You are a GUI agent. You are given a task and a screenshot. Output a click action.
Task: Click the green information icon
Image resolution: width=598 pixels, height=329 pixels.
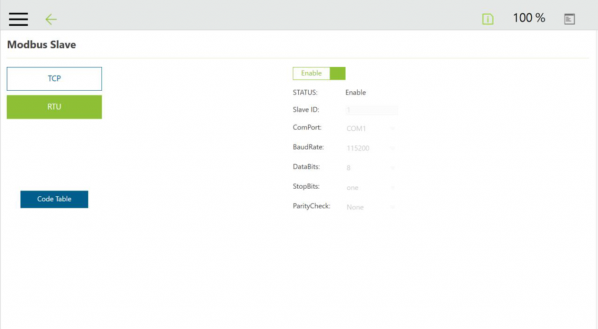(x=488, y=19)
